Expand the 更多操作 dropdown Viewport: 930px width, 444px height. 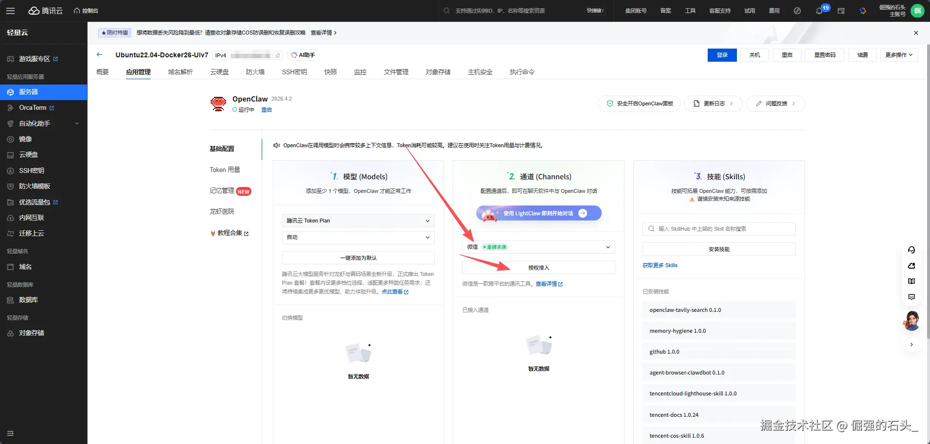click(899, 55)
